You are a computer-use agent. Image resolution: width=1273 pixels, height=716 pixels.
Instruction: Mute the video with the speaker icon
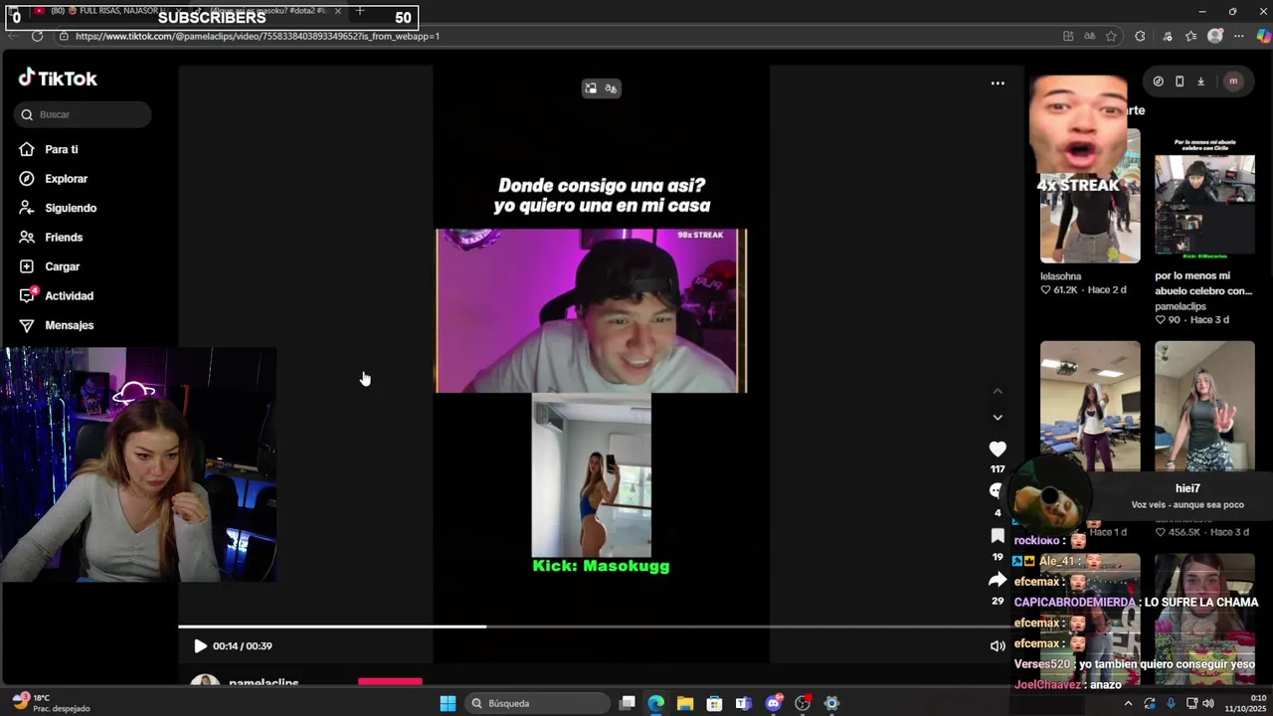998,645
